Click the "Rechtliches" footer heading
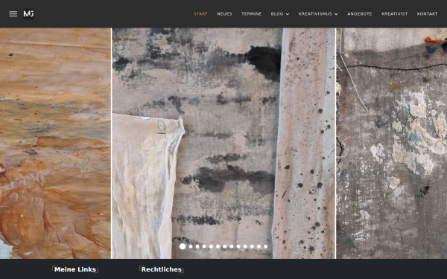The width and height of the screenshot is (447, 279). pyautogui.click(x=162, y=269)
